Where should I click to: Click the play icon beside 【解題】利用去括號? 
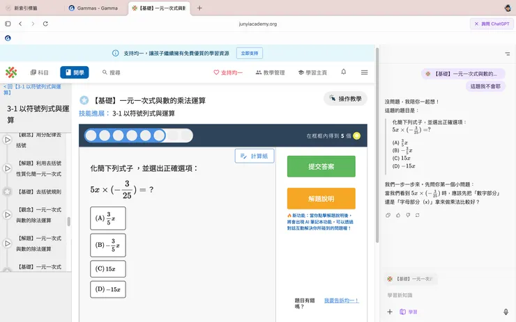pos(7,168)
